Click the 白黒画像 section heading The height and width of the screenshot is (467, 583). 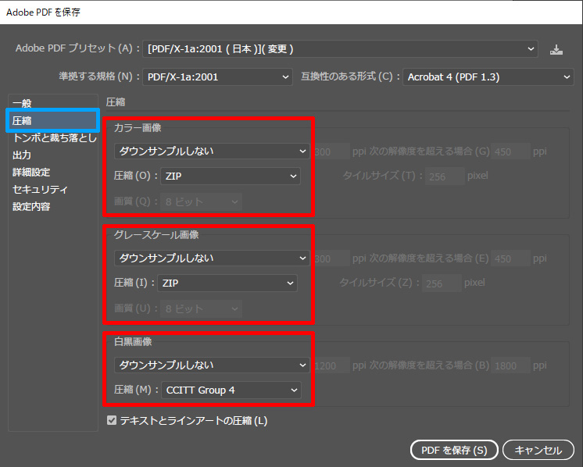[x=133, y=342]
